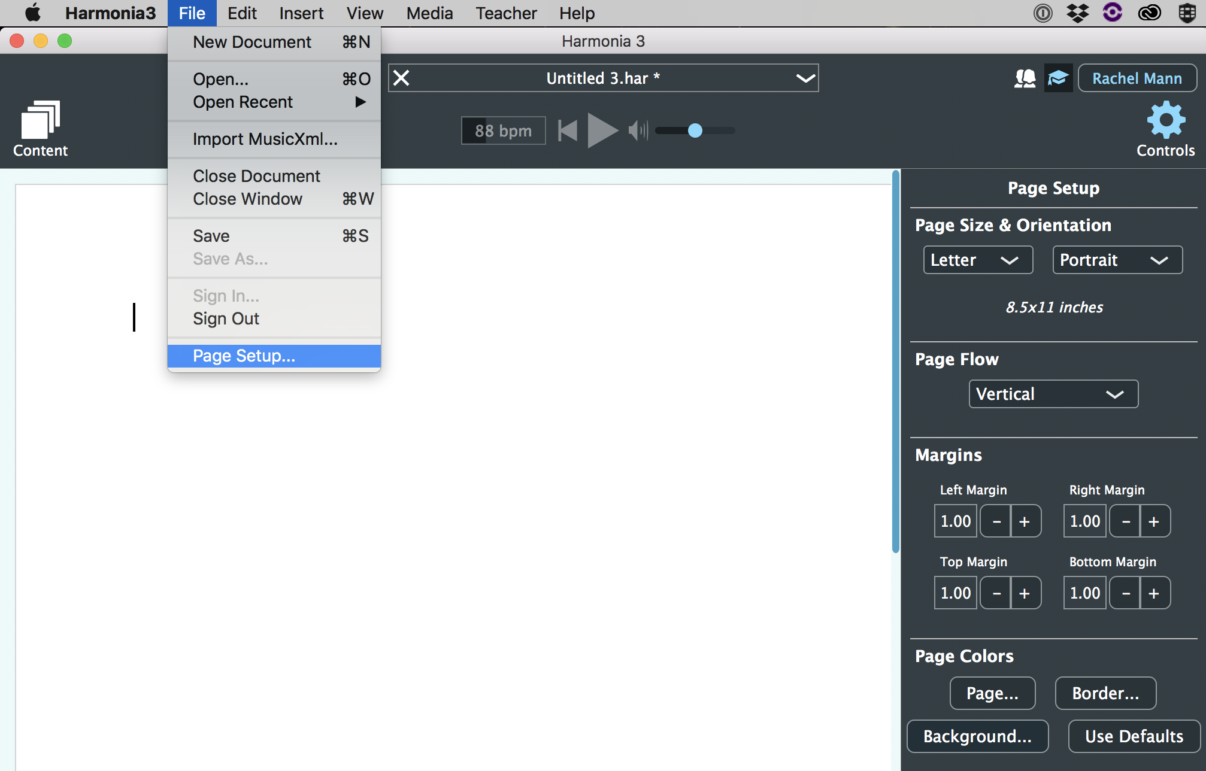Click the document vertical scrollbar
The width and height of the screenshot is (1206, 771).
(x=896, y=362)
